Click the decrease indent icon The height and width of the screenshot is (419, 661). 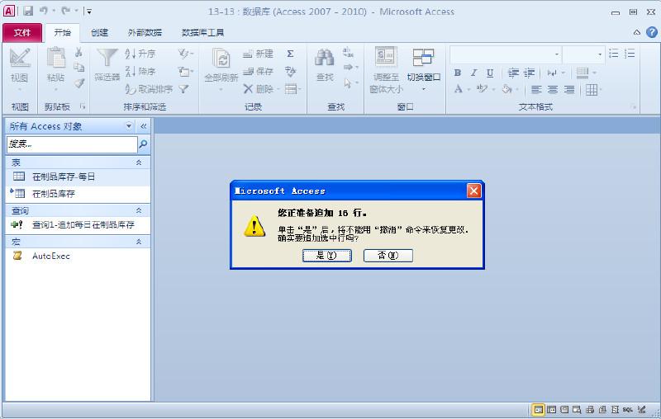click(x=513, y=73)
